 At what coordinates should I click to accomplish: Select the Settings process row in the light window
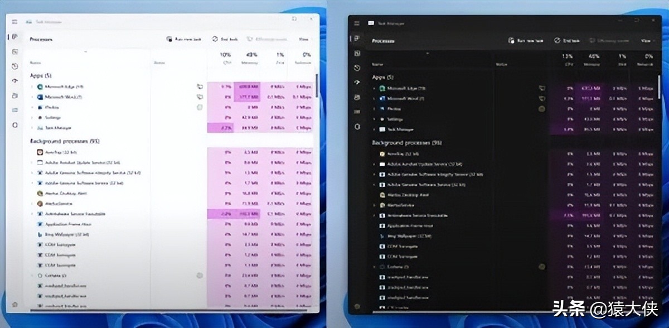pos(171,118)
